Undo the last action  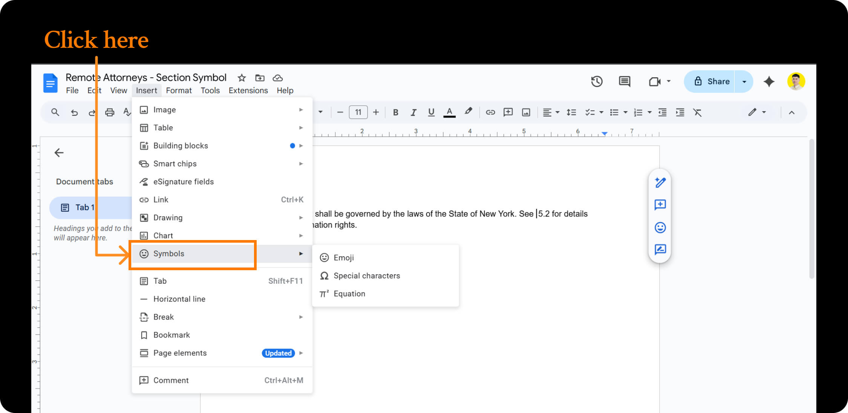74,112
